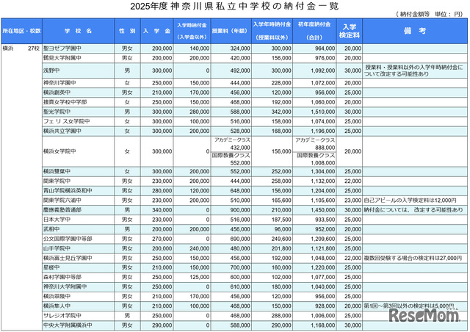Click the 授業料(年額) column header
Viewport: 470px width, 332px height.
[x=231, y=31]
